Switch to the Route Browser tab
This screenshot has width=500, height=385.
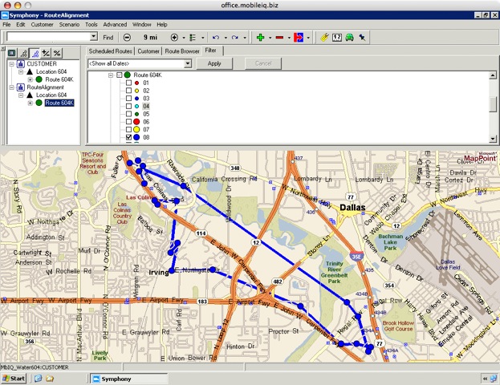[181, 51]
